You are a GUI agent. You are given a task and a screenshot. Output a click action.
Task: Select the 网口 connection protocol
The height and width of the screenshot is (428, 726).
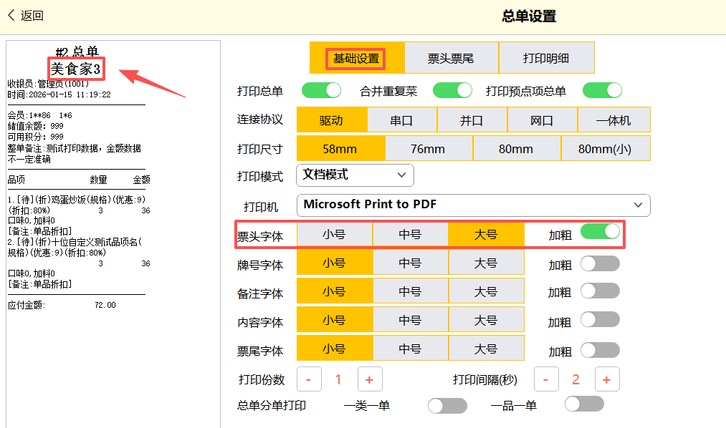click(x=542, y=120)
